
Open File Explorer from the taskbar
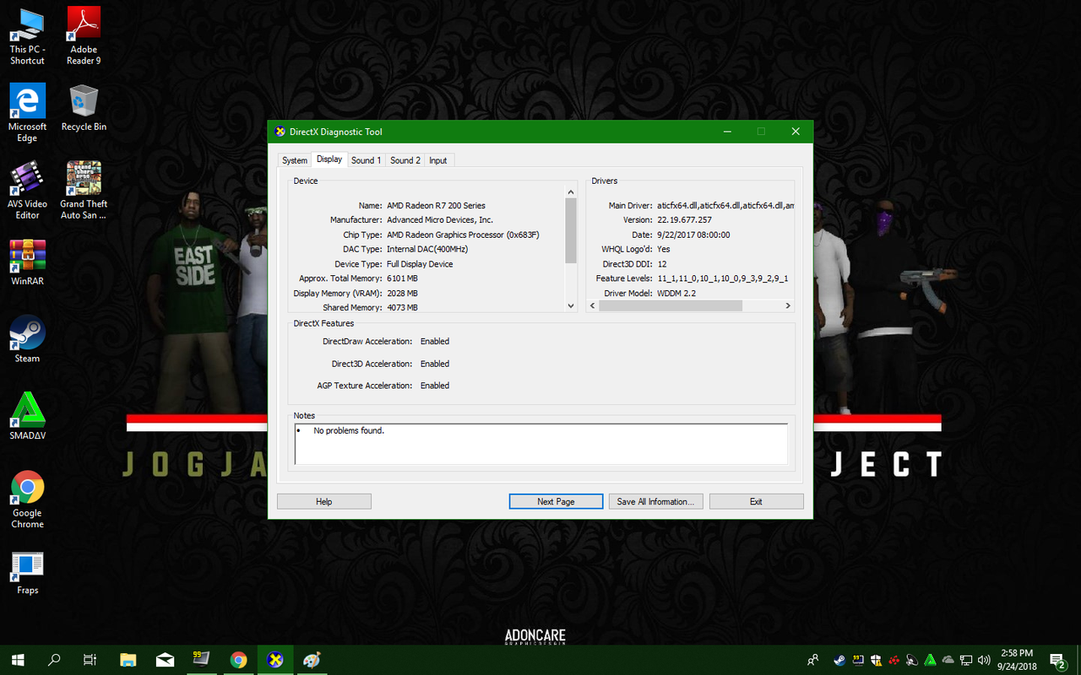[128, 660]
